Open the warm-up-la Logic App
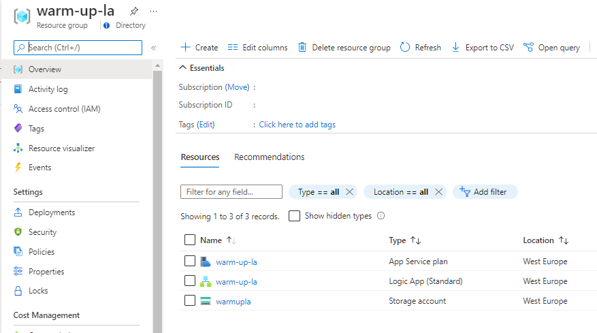Screen dimensions: 597x333 [236, 282]
